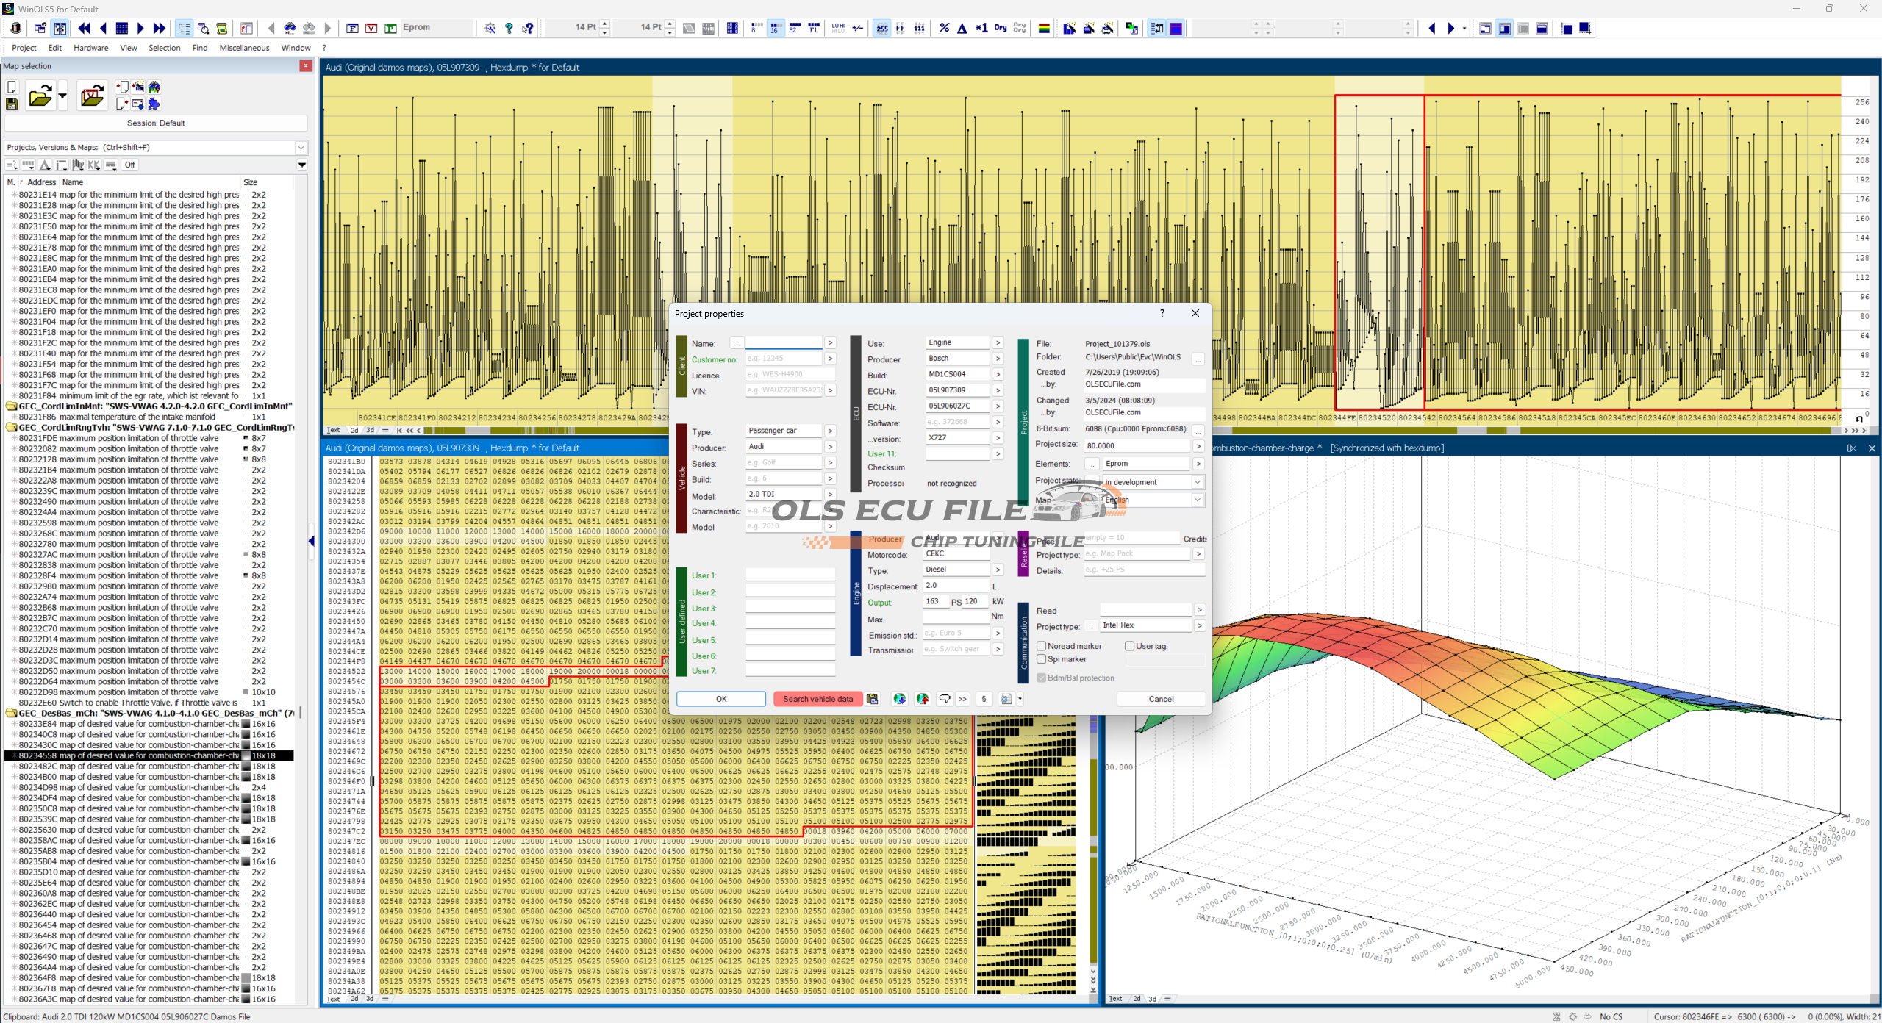Screen dimensions: 1882x1023
Task: Open the Hardware menu
Action: 90,48
